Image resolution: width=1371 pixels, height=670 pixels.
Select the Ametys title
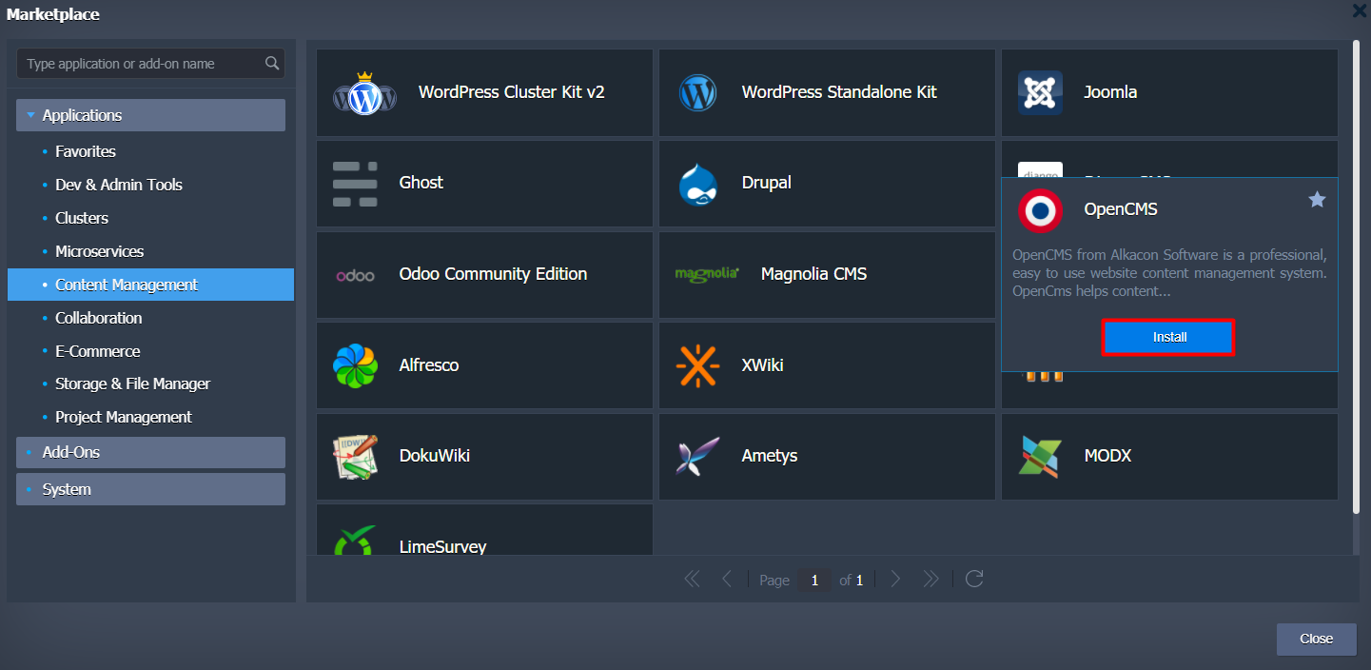coord(770,456)
